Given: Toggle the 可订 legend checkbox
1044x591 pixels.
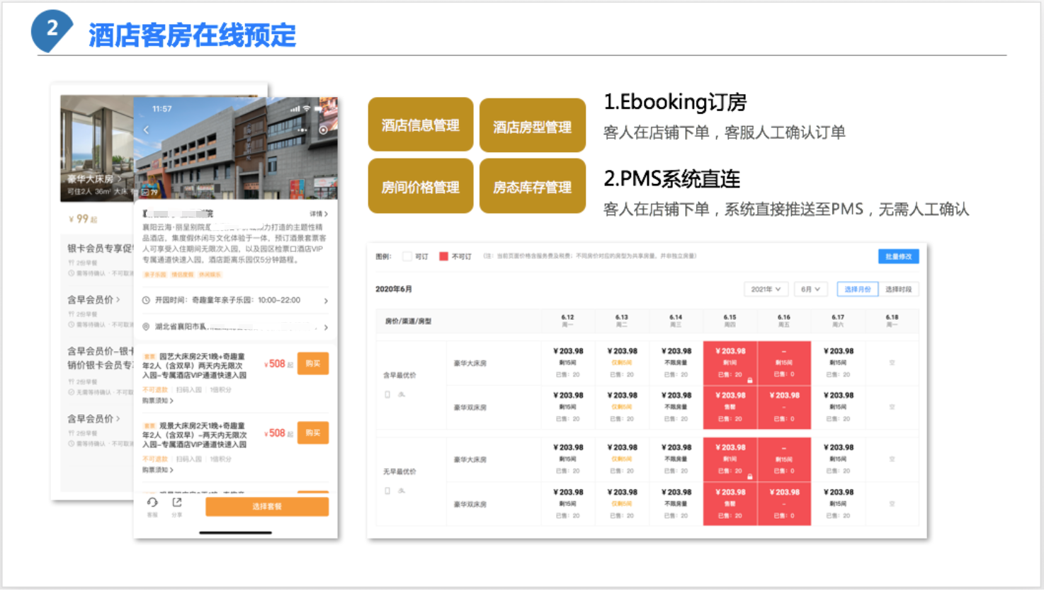Looking at the screenshot, I should pyautogui.click(x=408, y=256).
